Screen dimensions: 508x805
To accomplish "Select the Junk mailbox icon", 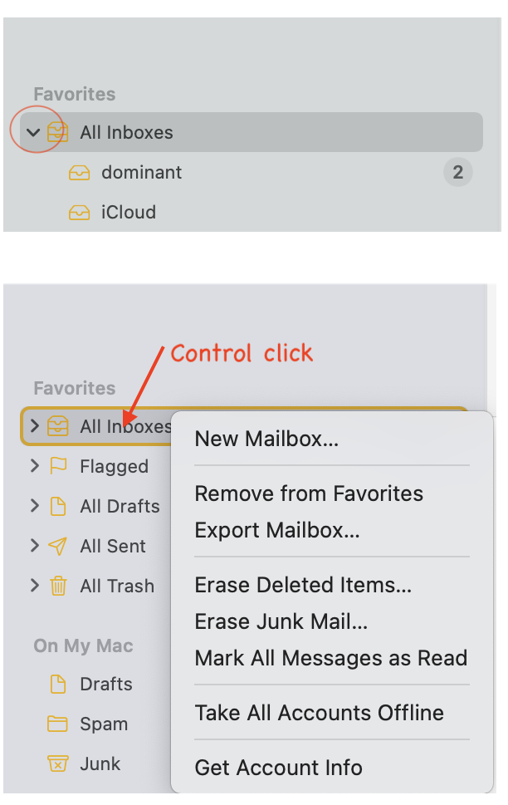I will 58,763.
